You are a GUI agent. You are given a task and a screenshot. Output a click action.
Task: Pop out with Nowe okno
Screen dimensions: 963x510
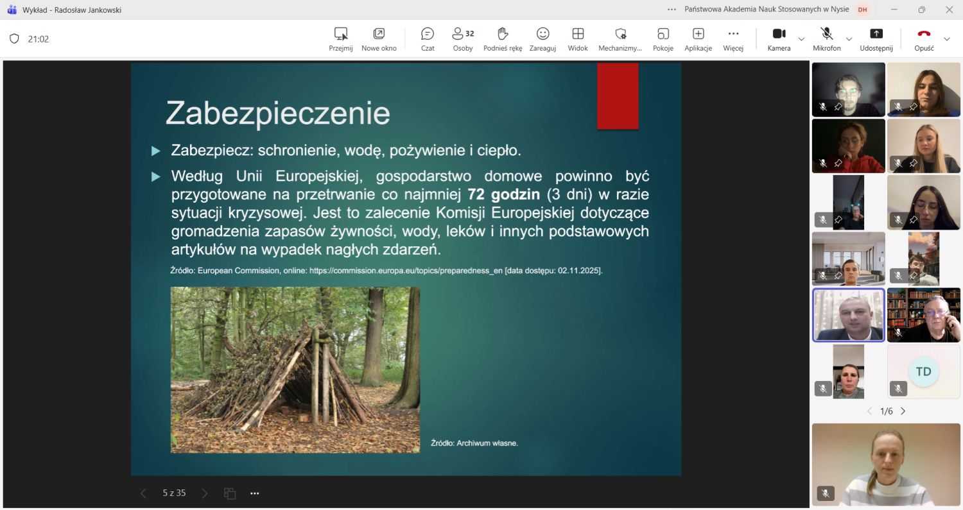click(x=379, y=38)
